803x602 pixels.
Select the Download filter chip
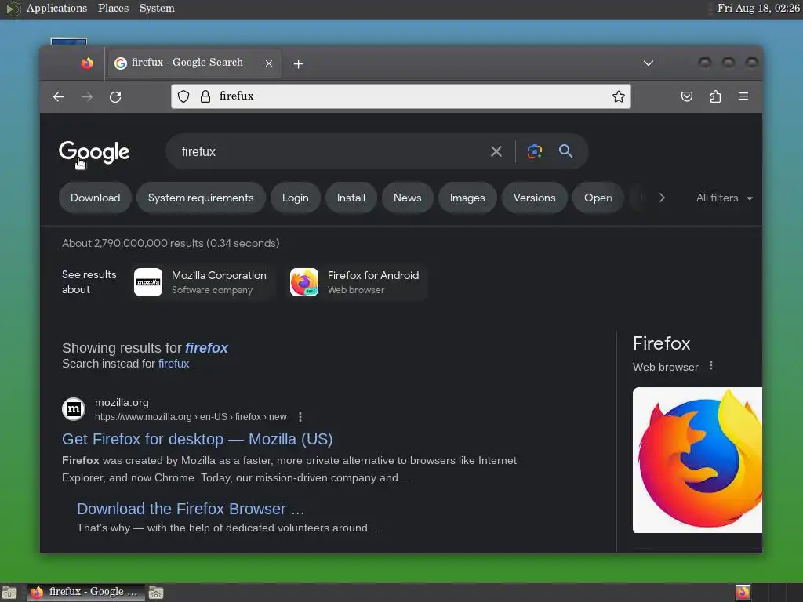pyautogui.click(x=95, y=198)
